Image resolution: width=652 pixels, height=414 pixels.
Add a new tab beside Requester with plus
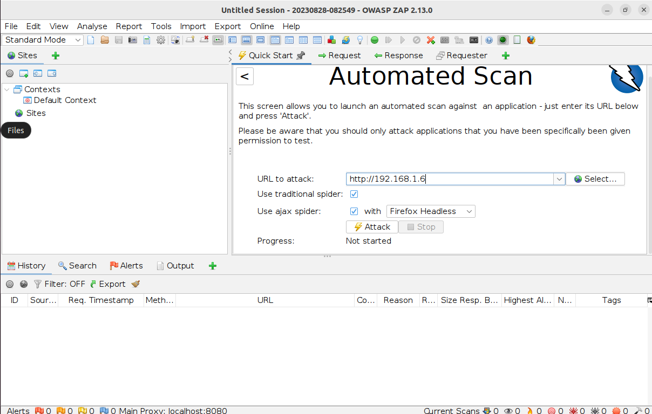point(506,56)
